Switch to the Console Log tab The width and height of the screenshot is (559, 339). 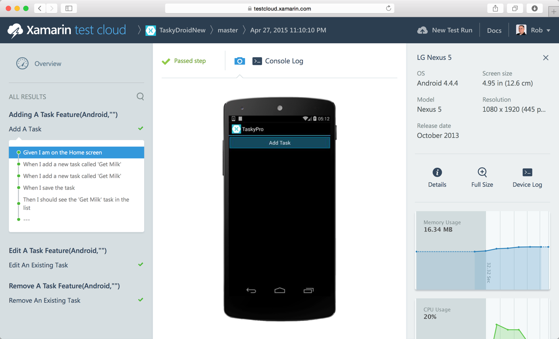coord(284,61)
